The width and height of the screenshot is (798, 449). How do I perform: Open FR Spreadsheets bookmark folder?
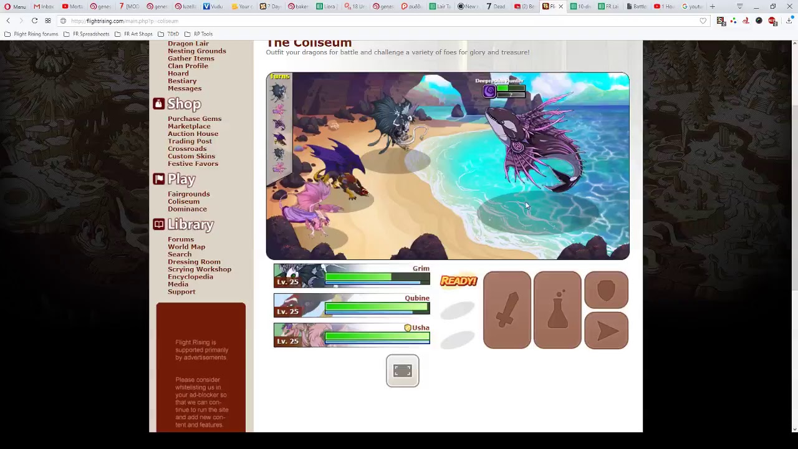(86, 34)
